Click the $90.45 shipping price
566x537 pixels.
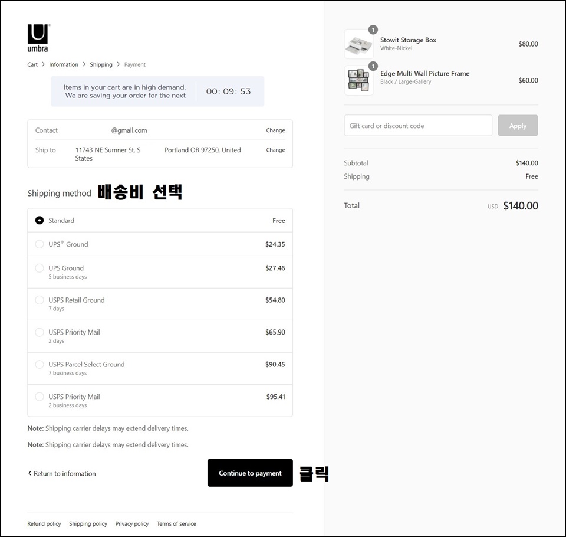(275, 364)
